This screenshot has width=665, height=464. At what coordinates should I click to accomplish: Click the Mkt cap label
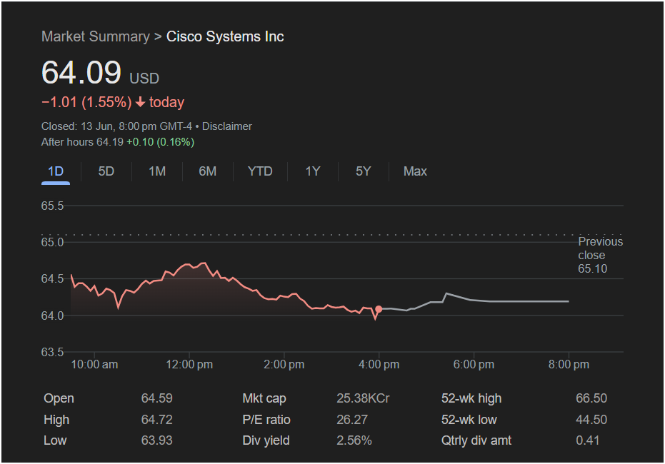click(x=264, y=398)
